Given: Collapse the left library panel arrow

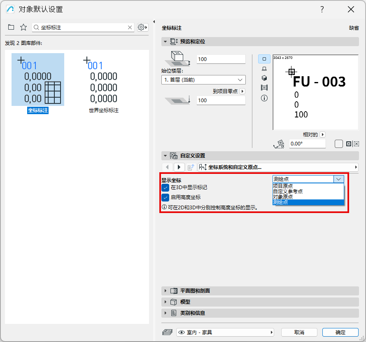Looking at the screenshot, I should click(x=154, y=22).
